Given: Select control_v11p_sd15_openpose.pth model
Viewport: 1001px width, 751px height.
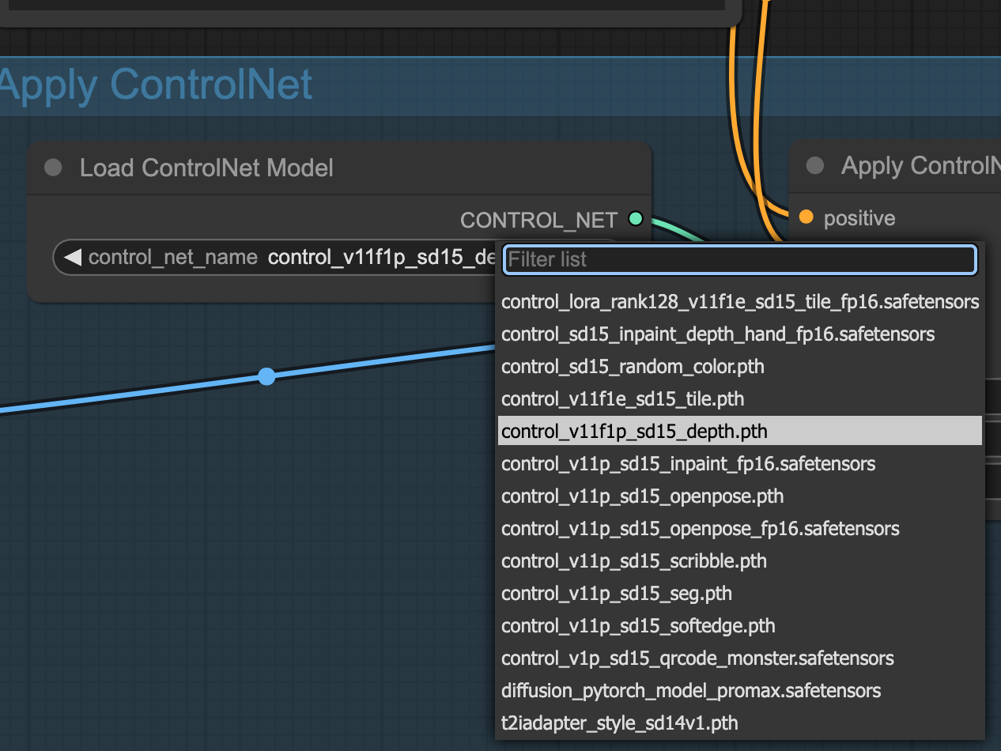Looking at the screenshot, I should click(642, 496).
